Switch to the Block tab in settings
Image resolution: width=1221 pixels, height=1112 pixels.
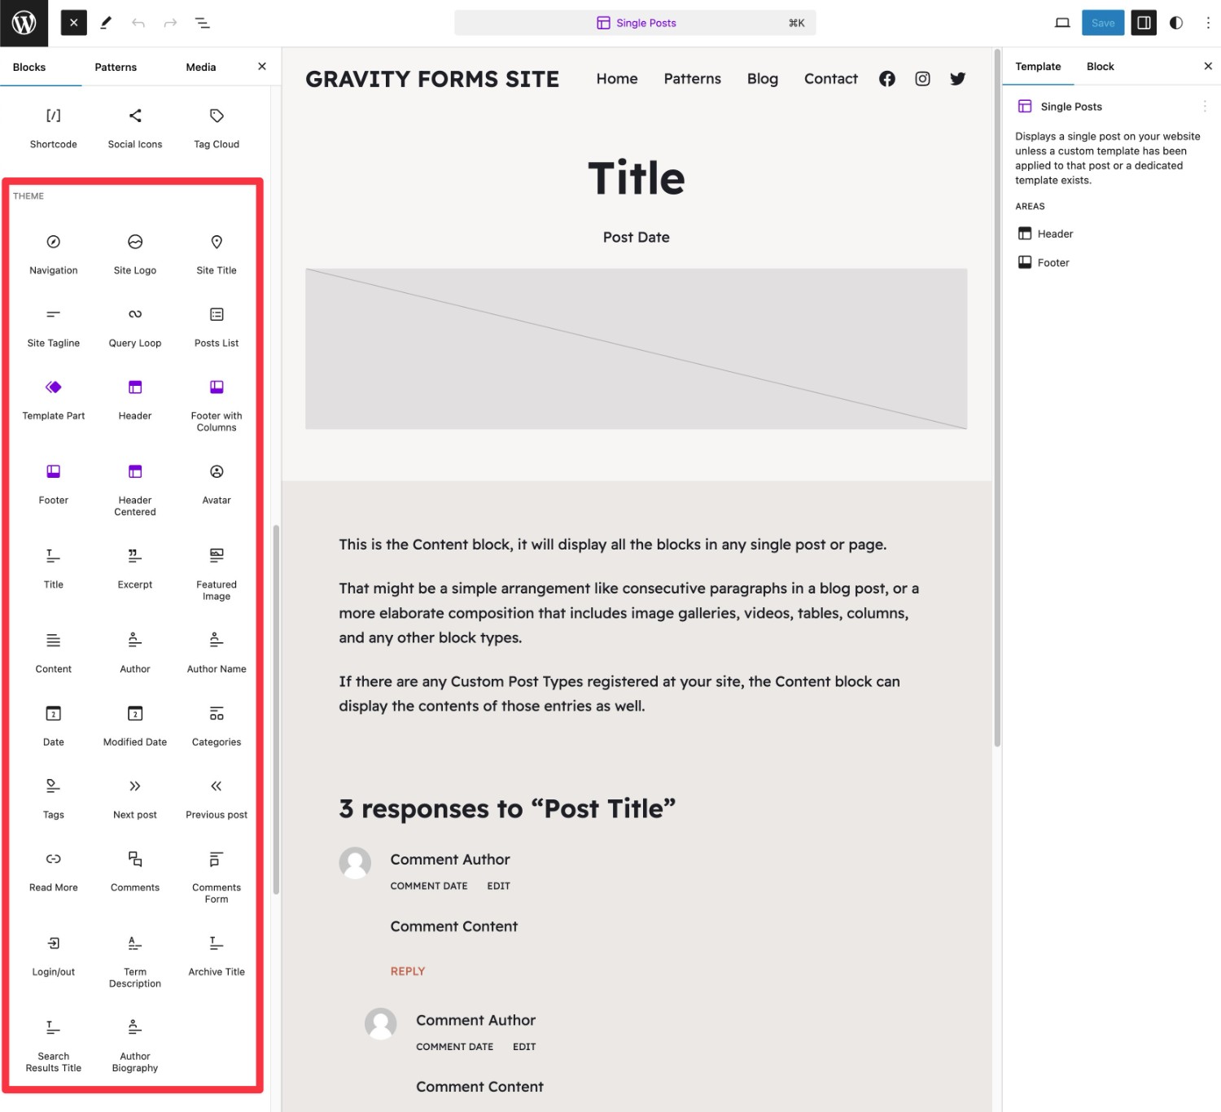1101,67
